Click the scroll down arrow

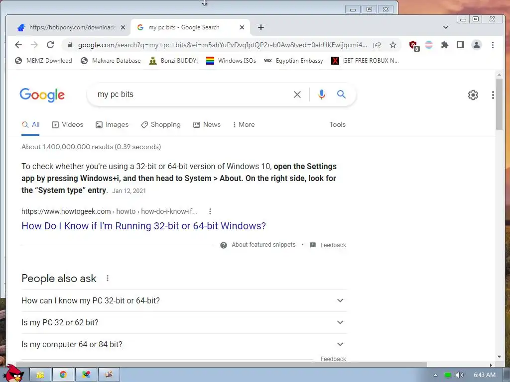pyautogui.click(x=499, y=357)
